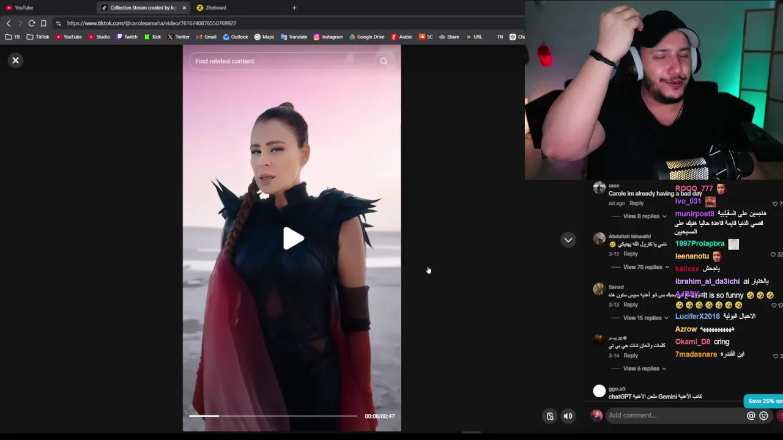783x440 pixels.
Task: Open the Gmail bookmark
Action: (206, 37)
